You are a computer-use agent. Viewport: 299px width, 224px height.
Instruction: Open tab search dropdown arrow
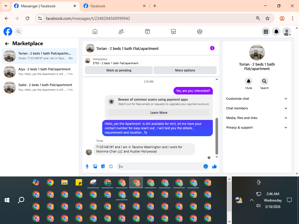[6, 6]
